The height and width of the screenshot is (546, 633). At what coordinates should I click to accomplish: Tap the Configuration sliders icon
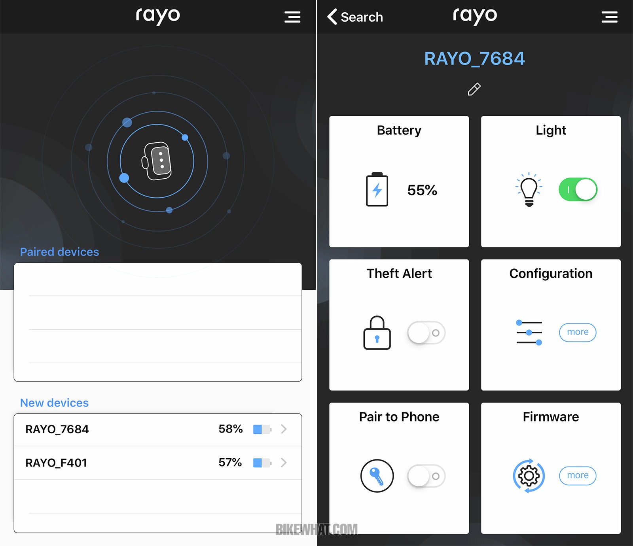(x=529, y=333)
